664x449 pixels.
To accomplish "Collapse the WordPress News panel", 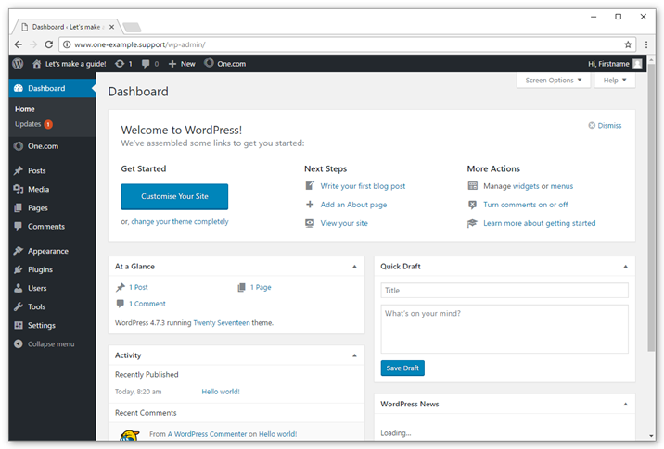I will tap(625, 405).
